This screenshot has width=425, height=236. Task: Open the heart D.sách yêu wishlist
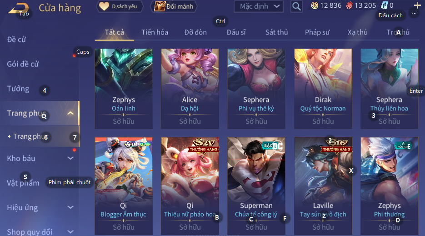(x=120, y=6)
